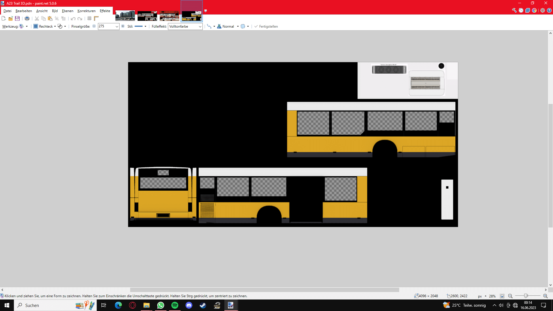This screenshot has width=553, height=311.
Task: Click the zoom level slider handle
Action: pos(526,296)
